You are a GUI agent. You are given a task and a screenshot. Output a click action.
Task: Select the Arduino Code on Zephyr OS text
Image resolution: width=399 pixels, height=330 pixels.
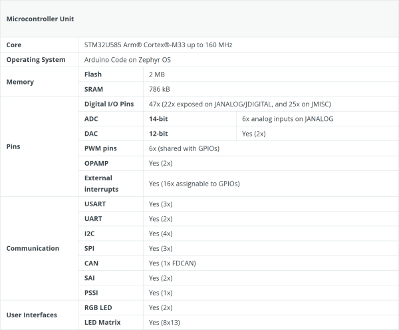pyautogui.click(x=128, y=60)
